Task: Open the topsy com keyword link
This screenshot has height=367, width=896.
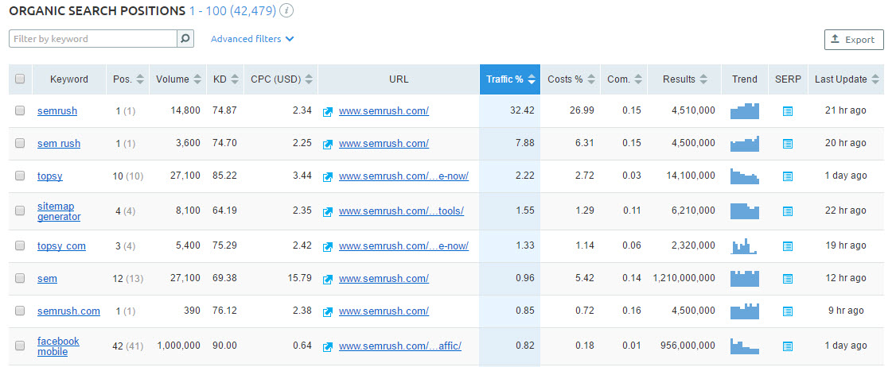Action: pos(61,246)
